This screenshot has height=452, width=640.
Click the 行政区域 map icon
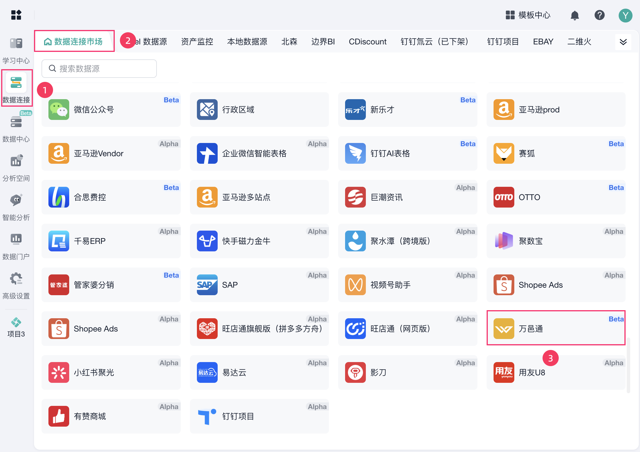click(x=207, y=110)
